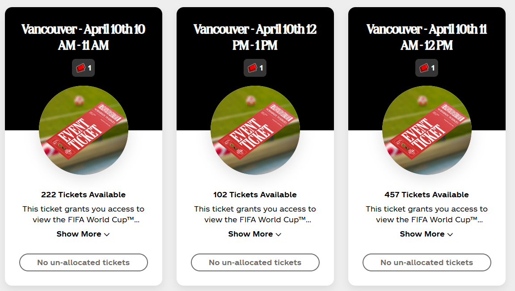
Task: Select the 'Vancouver - April 10th 12 PM - 1 PM' title
Action: (255, 37)
